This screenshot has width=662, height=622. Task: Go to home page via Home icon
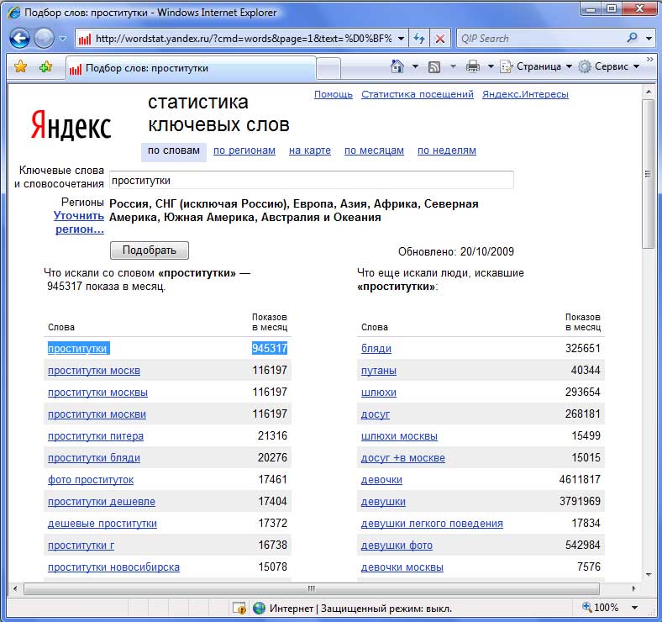(x=397, y=66)
